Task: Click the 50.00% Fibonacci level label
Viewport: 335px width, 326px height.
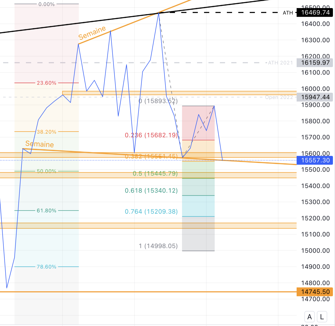Action: (x=46, y=171)
